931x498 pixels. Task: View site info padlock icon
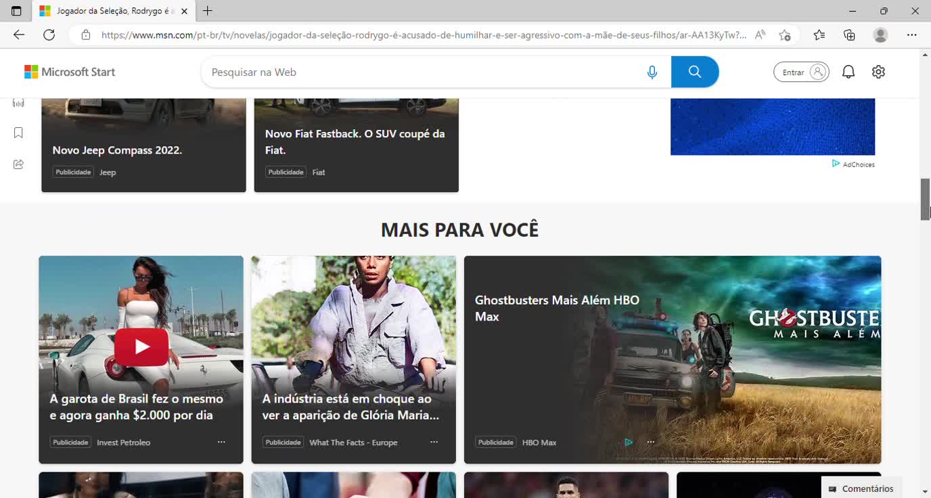coord(86,35)
